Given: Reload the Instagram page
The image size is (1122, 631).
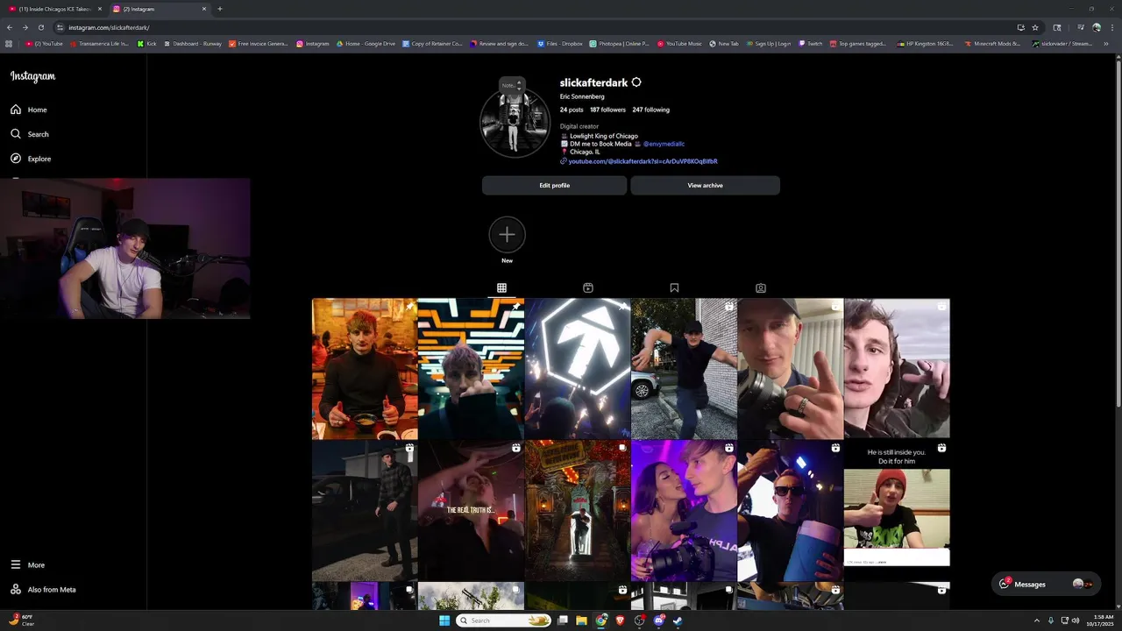Looking at the screenshot, I should point(40,27).
